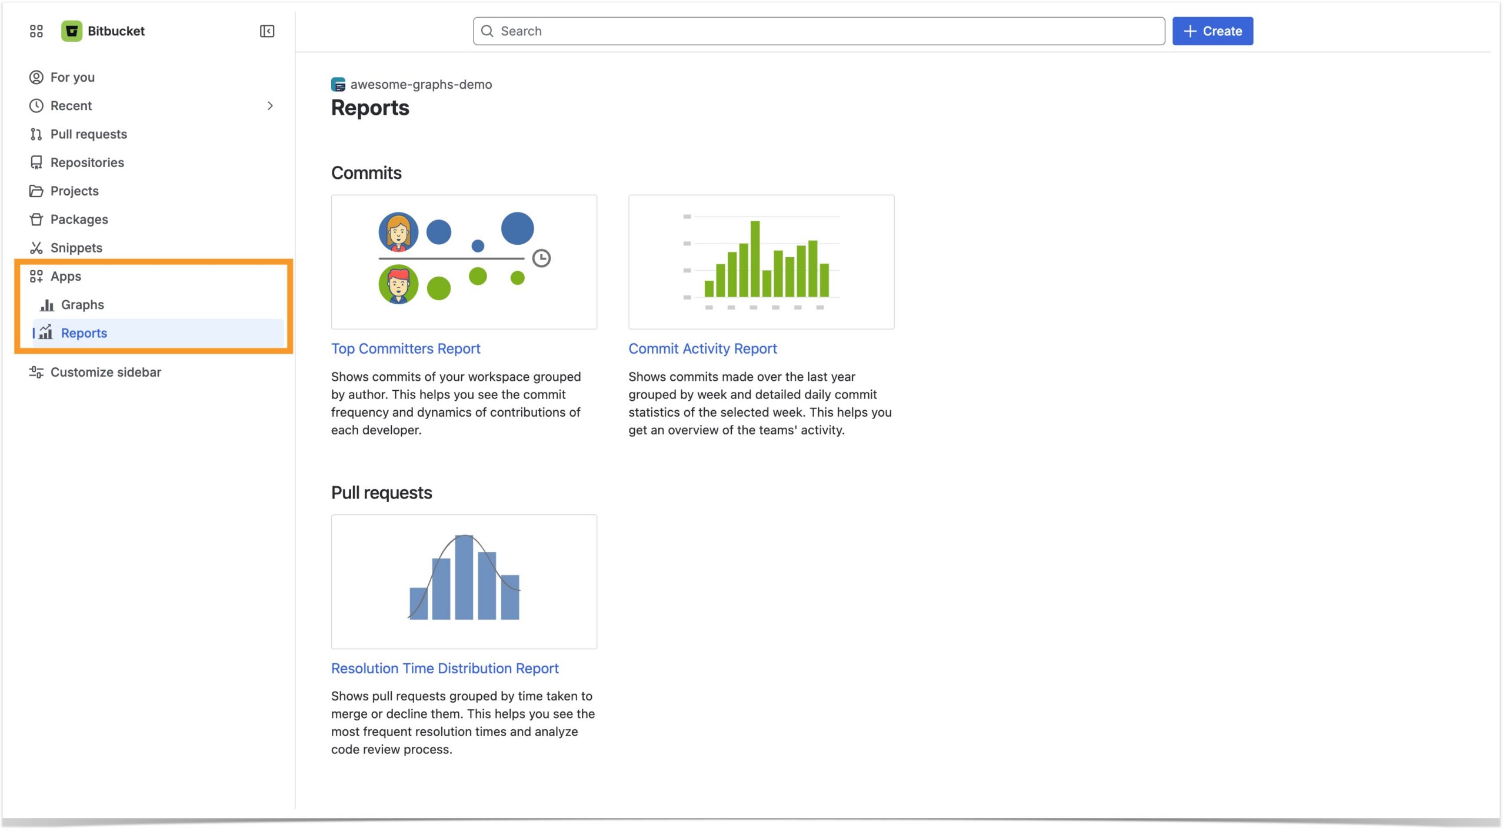The height and width of the screenshot is (831, 1506).
Task: Select the Projects folder icon
Action: click(x=36, y=191)
